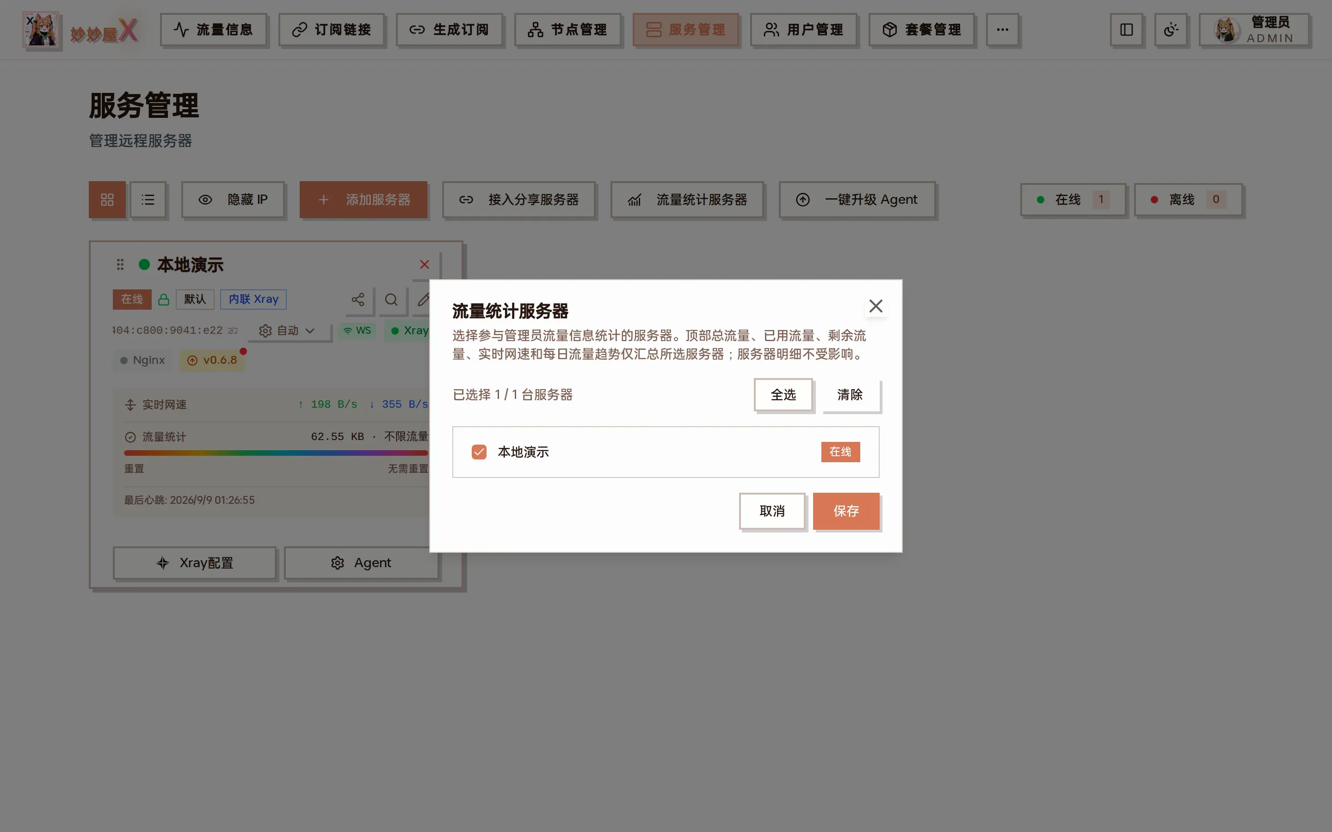This screenshot has width=1332, height=832.
Task: Filter servers by 离线 status
Action: click(1188, 200)
